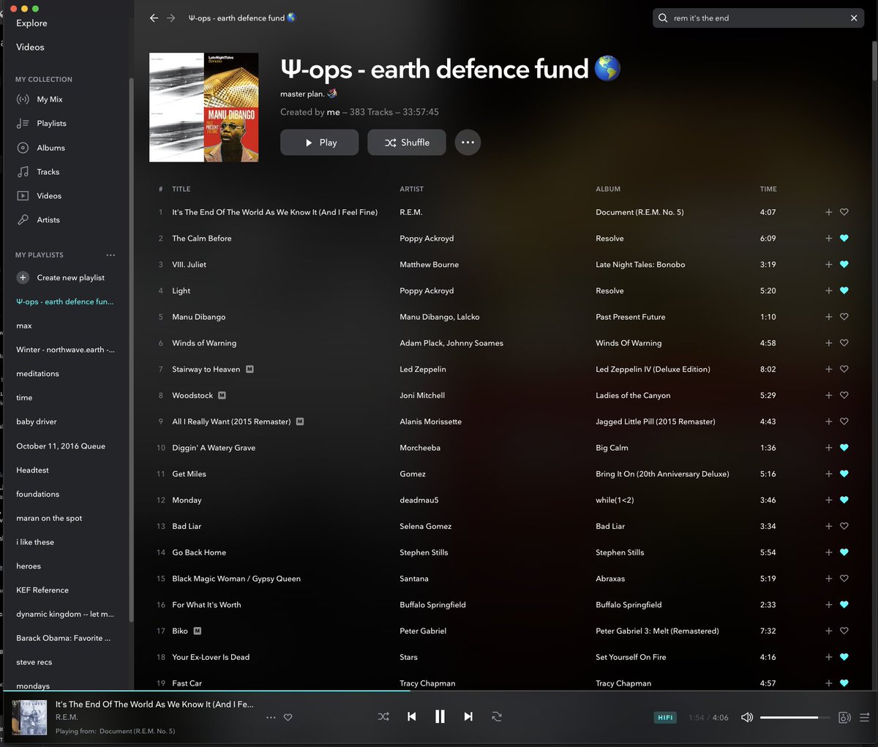This screenshot has width=878, height=747.
Task: Open Tracks in My Collection
Action: click(48, 172)
